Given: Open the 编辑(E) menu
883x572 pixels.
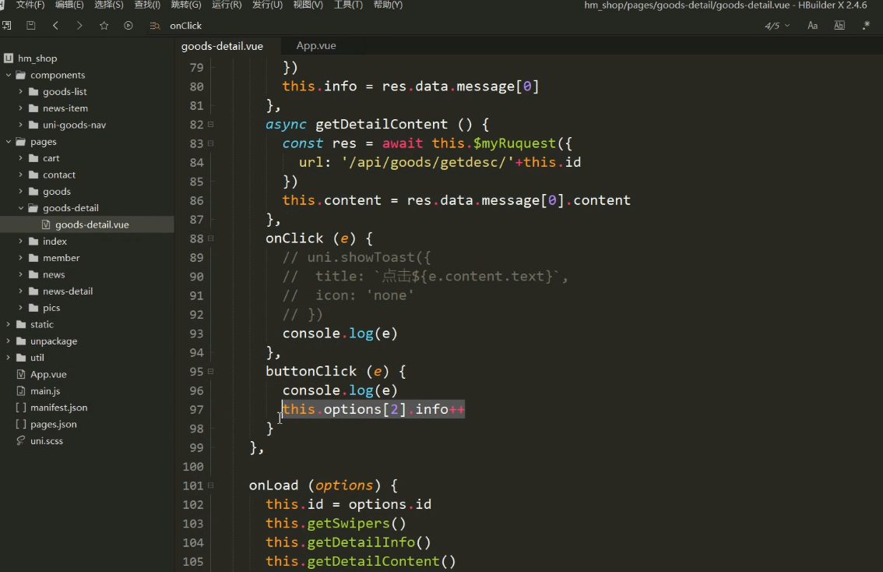Looking at the screenshot, I should [x=69, y=5].
